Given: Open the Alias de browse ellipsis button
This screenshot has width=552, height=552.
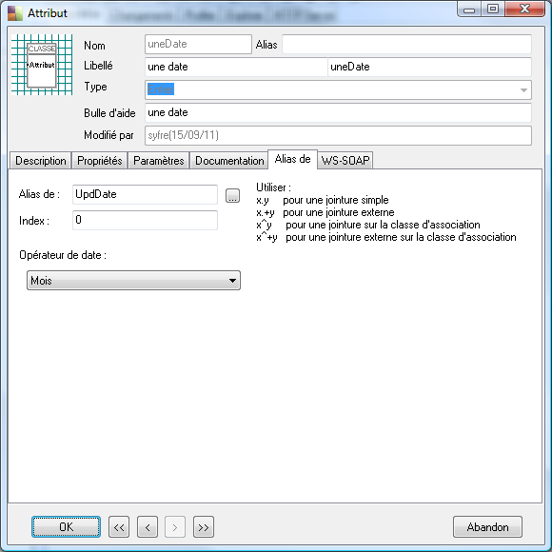Looking at the screenshot, I should tap(233, 195).
